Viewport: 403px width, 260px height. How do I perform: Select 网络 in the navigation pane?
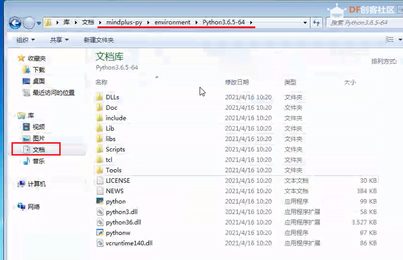point(34,207)
